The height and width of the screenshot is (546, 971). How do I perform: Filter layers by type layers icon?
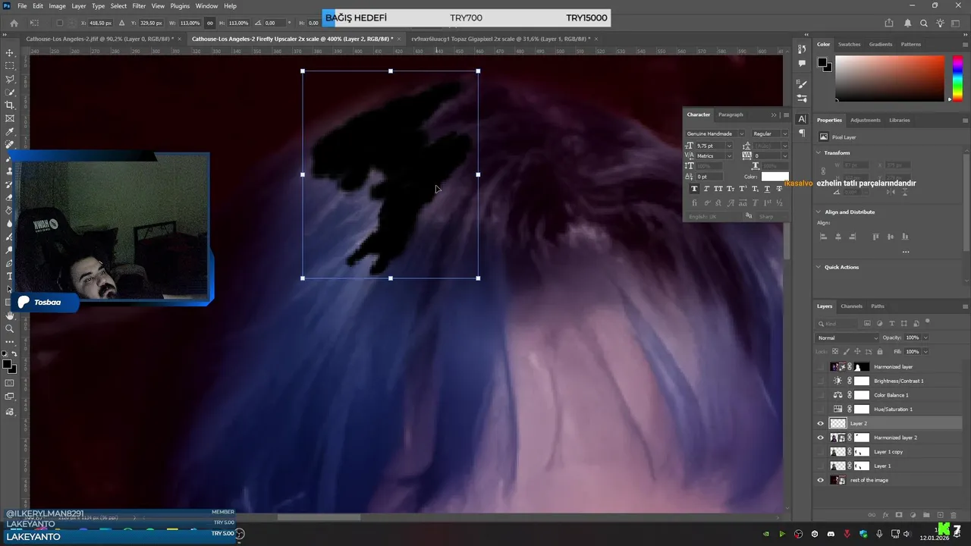click(891, 323)
